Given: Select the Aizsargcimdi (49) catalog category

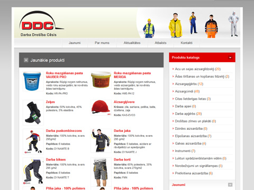Looking at the screenshot, I should [187, 91].
